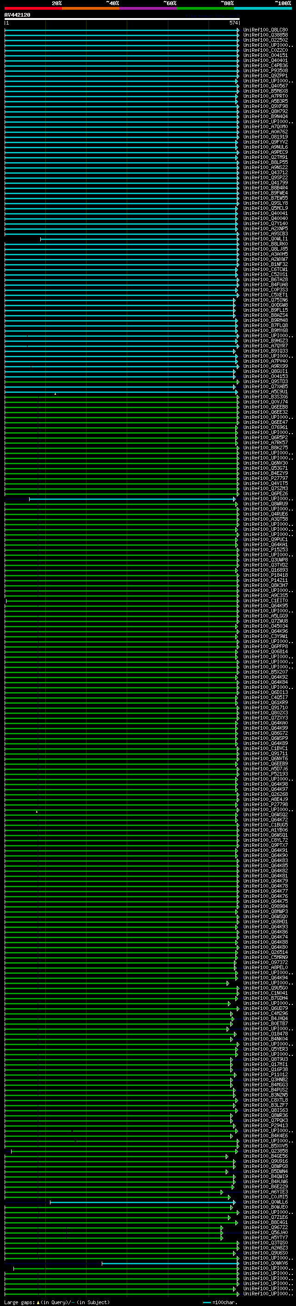
Task: Select label UniRef100_Q9FYV2
Action: [265, 142]
